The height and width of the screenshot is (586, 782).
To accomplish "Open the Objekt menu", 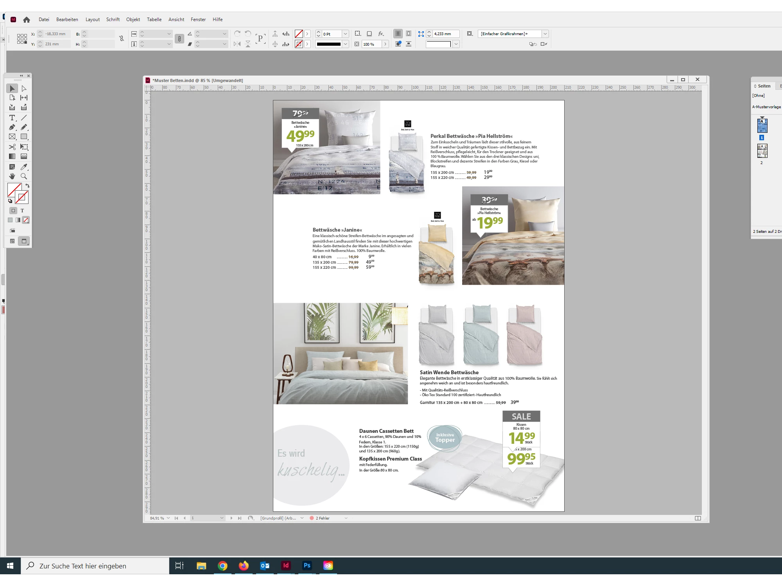I will point(133,20).
